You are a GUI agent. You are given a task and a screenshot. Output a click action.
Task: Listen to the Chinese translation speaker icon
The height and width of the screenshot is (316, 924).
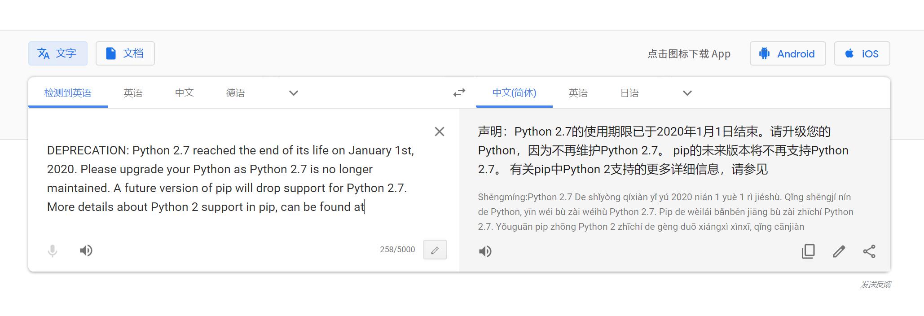(485, 251)
